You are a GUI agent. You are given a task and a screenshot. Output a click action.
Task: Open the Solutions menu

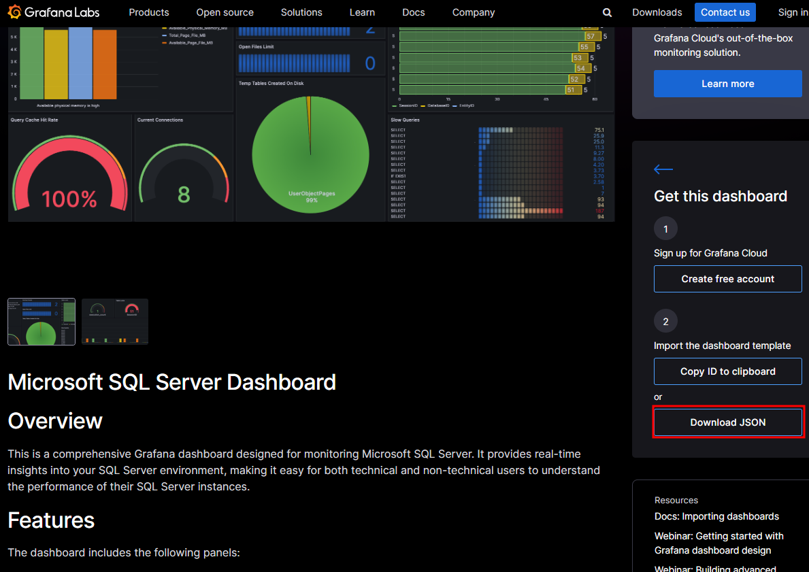(x=301, y=12)
